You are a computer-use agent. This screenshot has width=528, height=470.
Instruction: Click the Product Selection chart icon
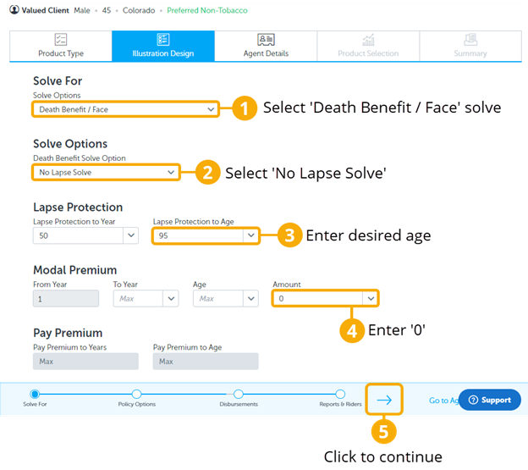click(368, 40)
